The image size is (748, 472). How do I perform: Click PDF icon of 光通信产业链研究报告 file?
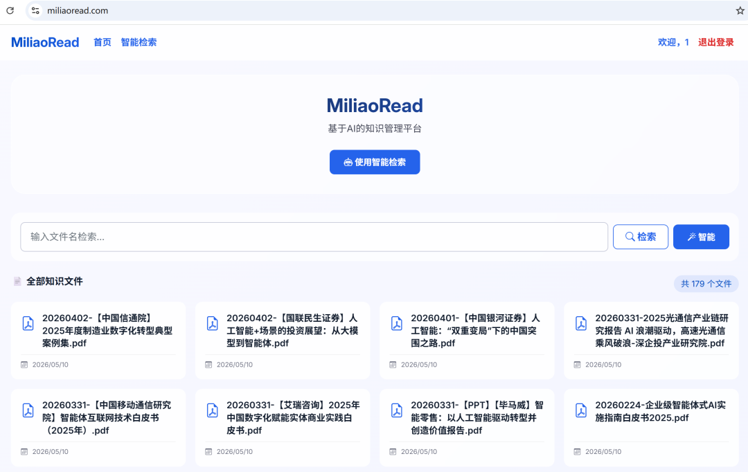pyautogui.click(x=580, y=323)
